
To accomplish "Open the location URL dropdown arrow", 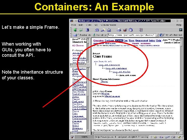I will pyautogui.click(x=157, y=35).
